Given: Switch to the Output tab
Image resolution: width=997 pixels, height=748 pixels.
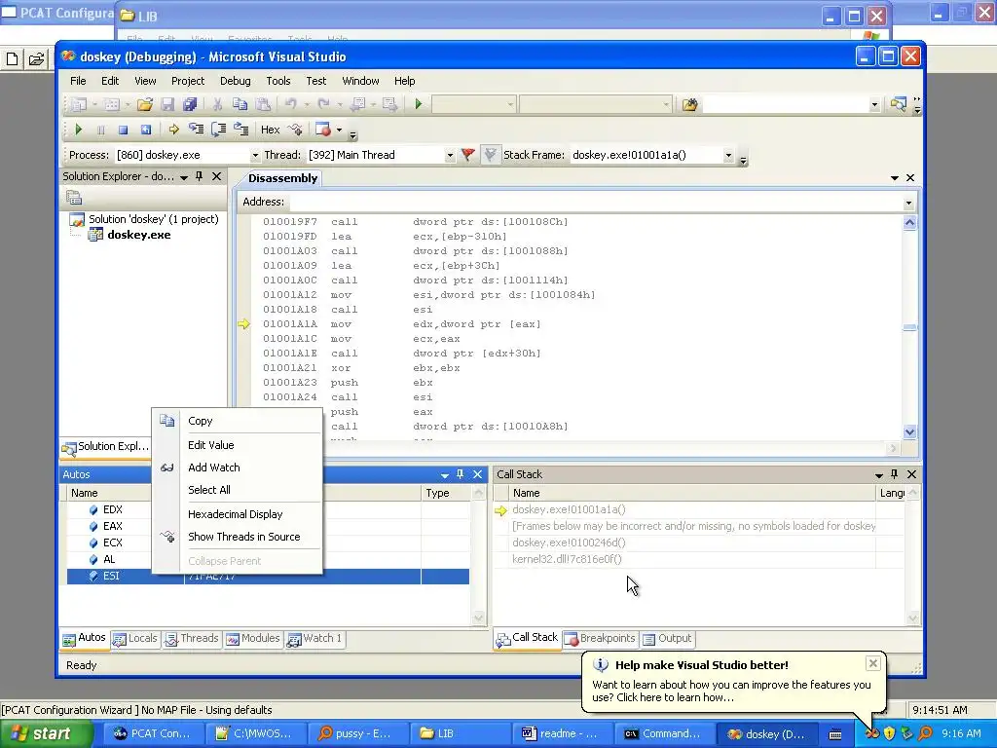Looking at the screenshot, I should point(667,638).
